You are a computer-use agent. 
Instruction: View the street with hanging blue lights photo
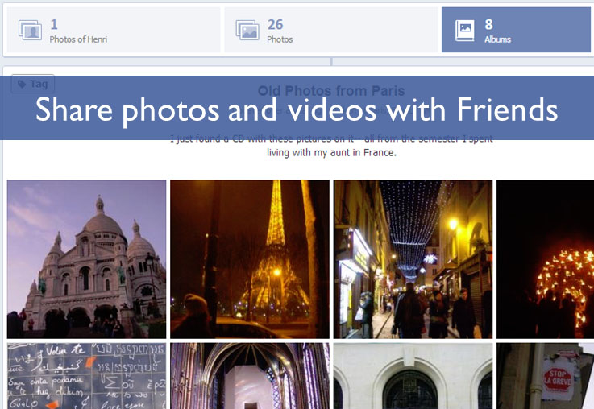(x=413, y=258)
